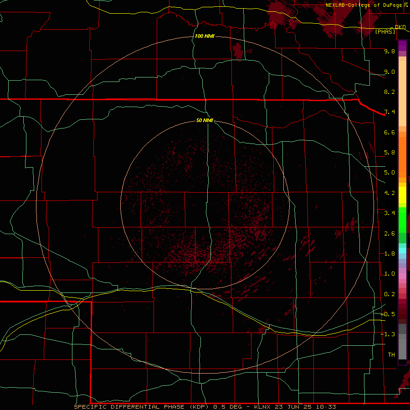
Task: Click the 10:33 timestamp
Action: click(326, 407)
